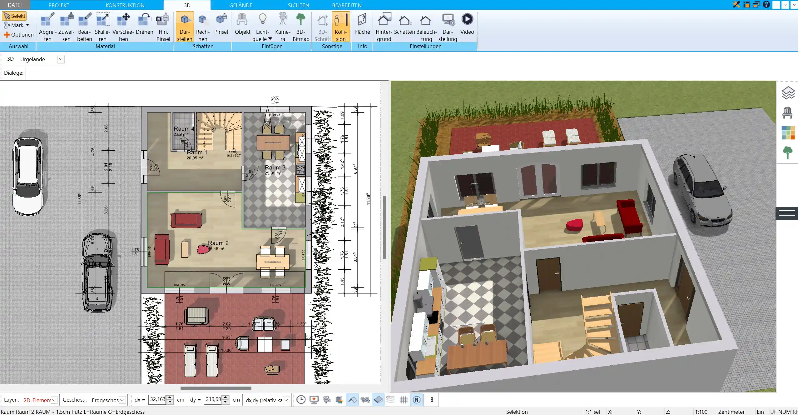Click the monitor presentation icon in bottom toolbar

pos(314,400)
